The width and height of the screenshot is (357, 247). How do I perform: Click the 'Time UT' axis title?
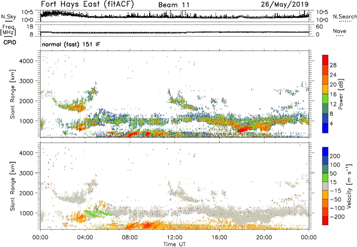pos(174,244)
